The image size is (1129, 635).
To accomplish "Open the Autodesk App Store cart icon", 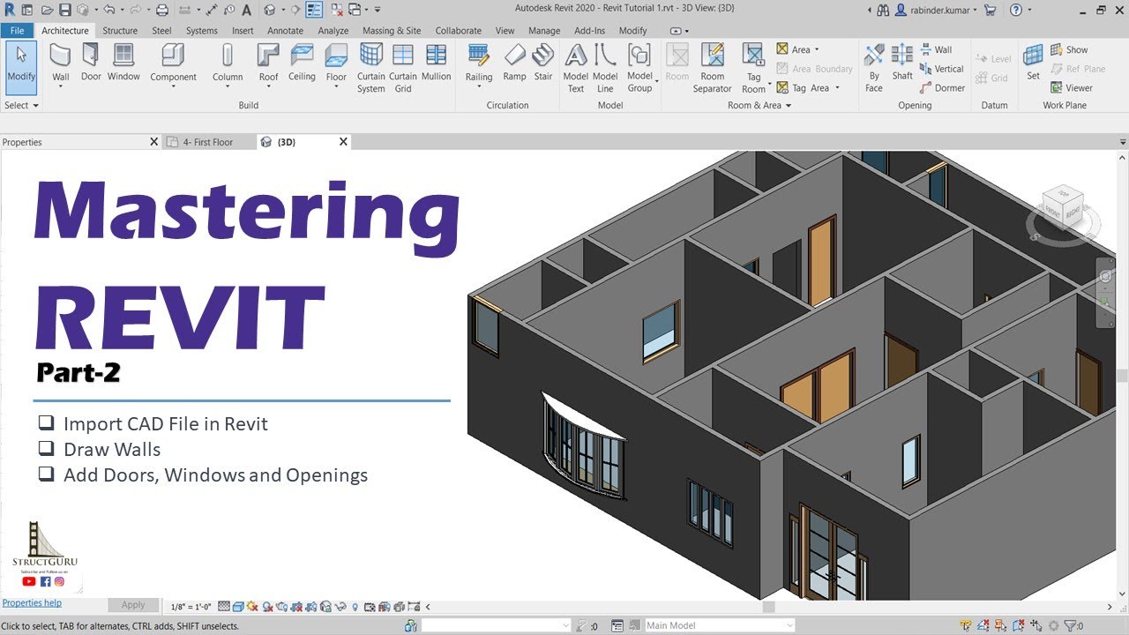I will pyautogui.click(x=990, y=10).
